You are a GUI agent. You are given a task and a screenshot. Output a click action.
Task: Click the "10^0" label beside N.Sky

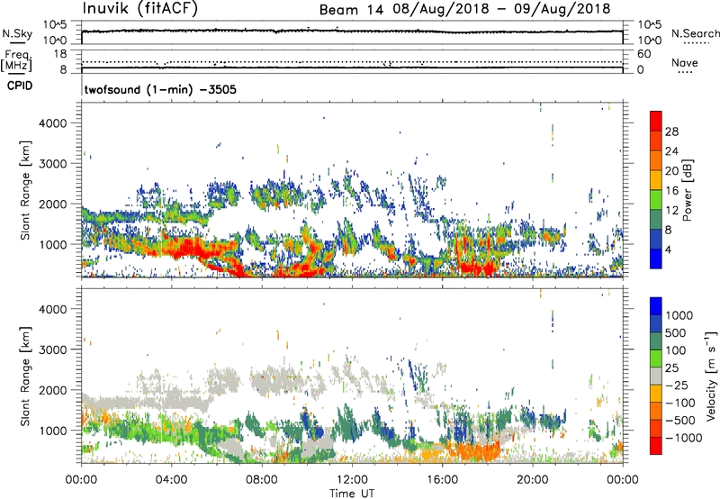56,41
